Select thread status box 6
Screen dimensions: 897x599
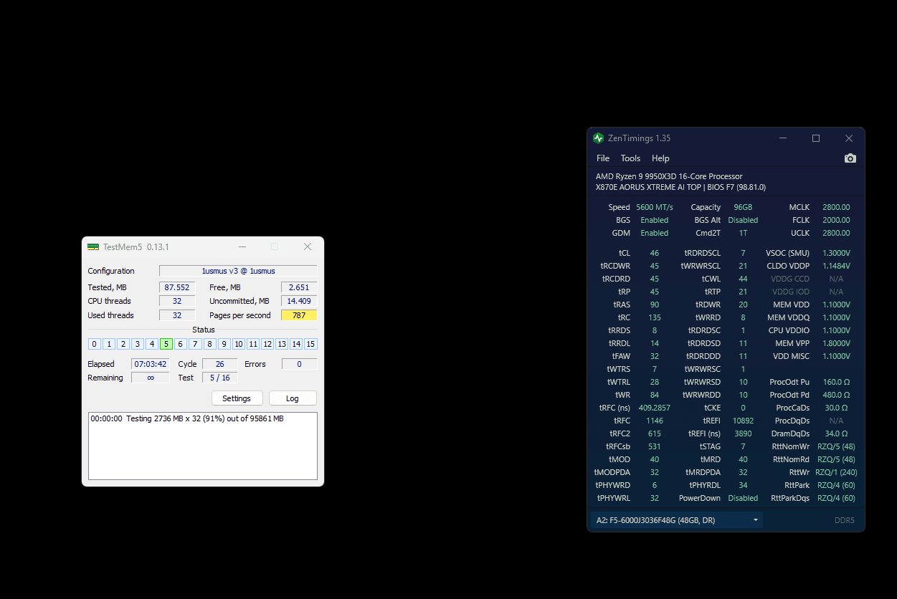coord(181,344)
